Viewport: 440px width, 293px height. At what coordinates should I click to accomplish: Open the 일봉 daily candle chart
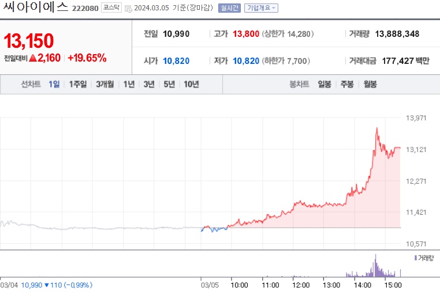click(325, 84)
